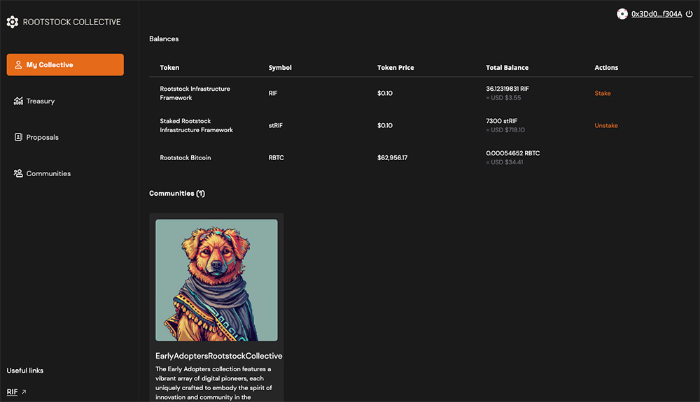Click the Communities people icon
The width and height of the screenshot is (700, 402).
[x=18, y=173]
